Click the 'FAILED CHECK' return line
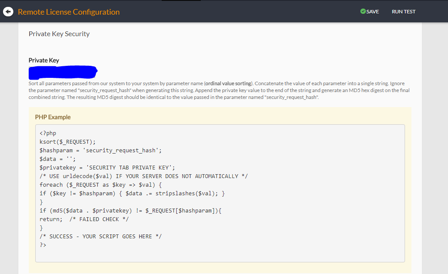 [84, 219]
